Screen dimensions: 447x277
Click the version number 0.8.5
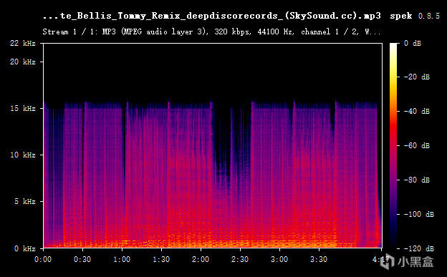point(429,16)
